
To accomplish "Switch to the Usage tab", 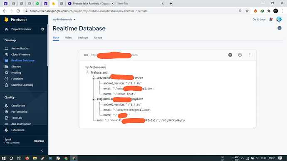I will click(x=98, y=37).
